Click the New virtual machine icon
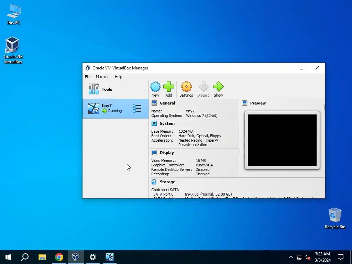The height and width of the screenshot is (264, 352). pos(155,87)
